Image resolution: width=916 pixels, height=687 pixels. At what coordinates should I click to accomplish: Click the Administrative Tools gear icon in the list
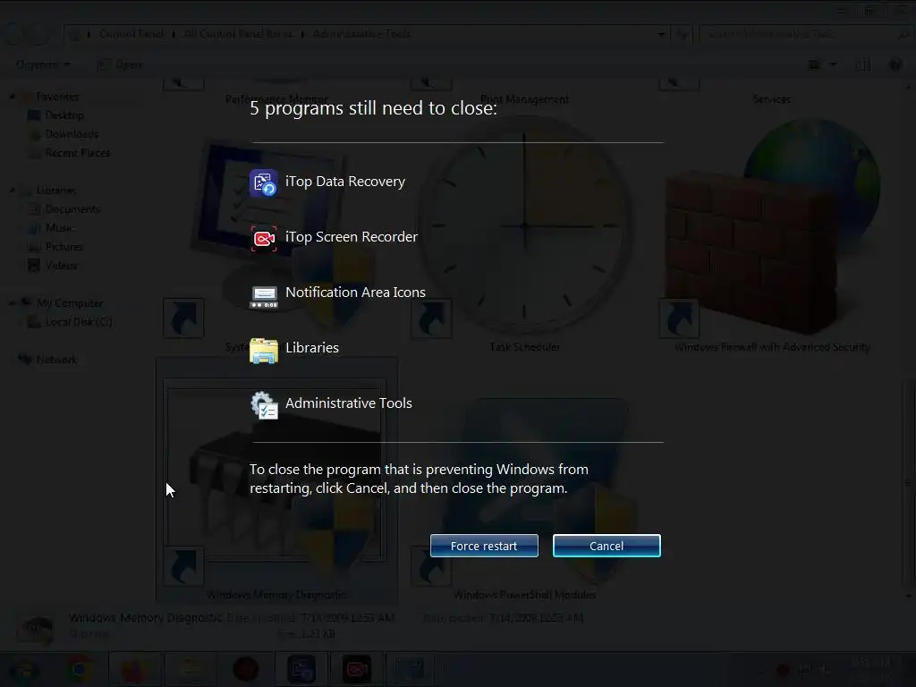(264, 405)
